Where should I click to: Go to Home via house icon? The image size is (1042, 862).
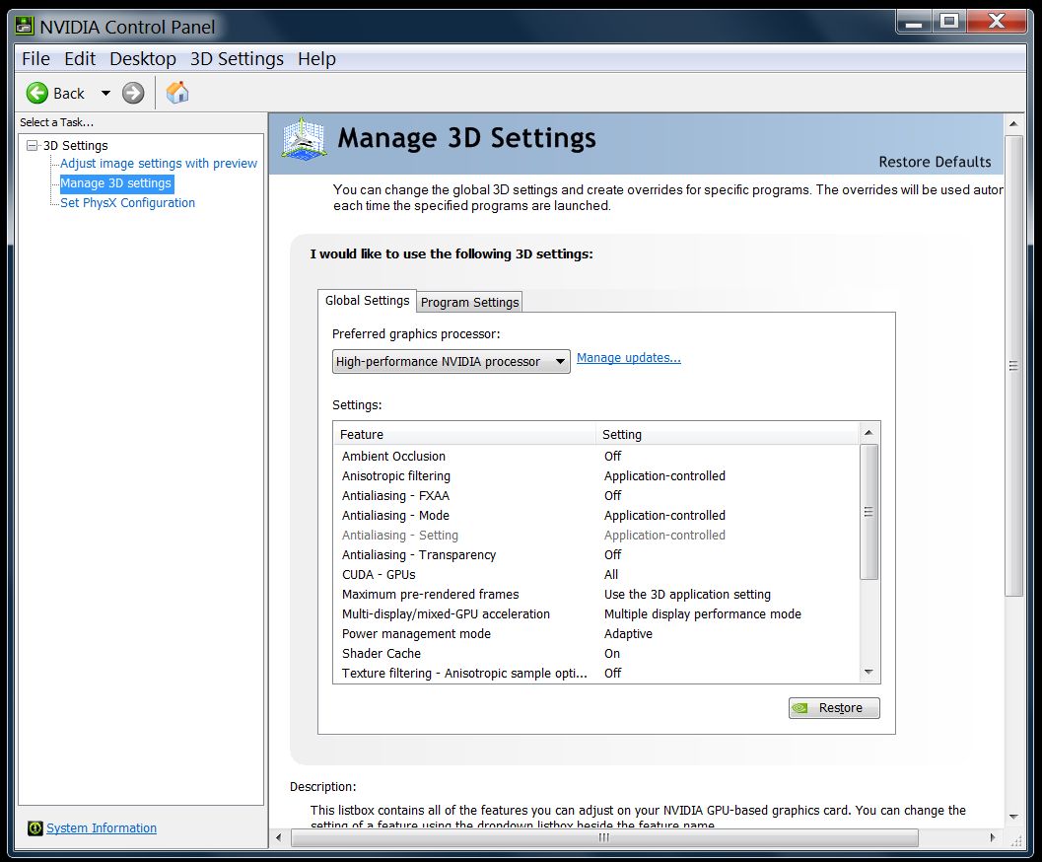pyautogui.click(x=177, y=93)
